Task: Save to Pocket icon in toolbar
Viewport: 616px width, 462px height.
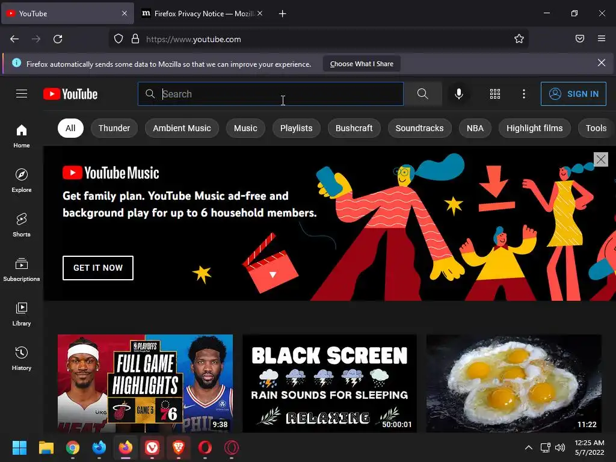Action: pos(580,39)
